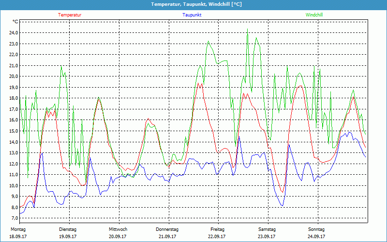Click the 24,0 y-axis value
Viewport: 387px width, 242px height.
(x=14, y=33)
